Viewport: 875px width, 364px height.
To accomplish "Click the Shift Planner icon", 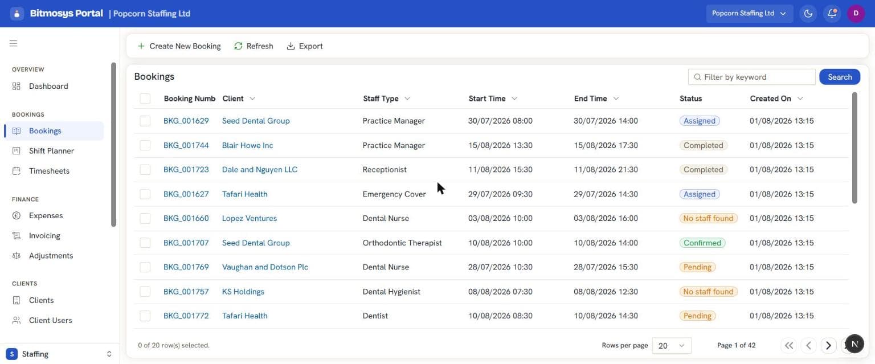I will 17,151.
